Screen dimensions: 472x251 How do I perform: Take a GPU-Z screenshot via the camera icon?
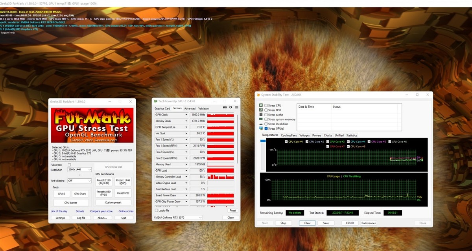coord(225,107)
